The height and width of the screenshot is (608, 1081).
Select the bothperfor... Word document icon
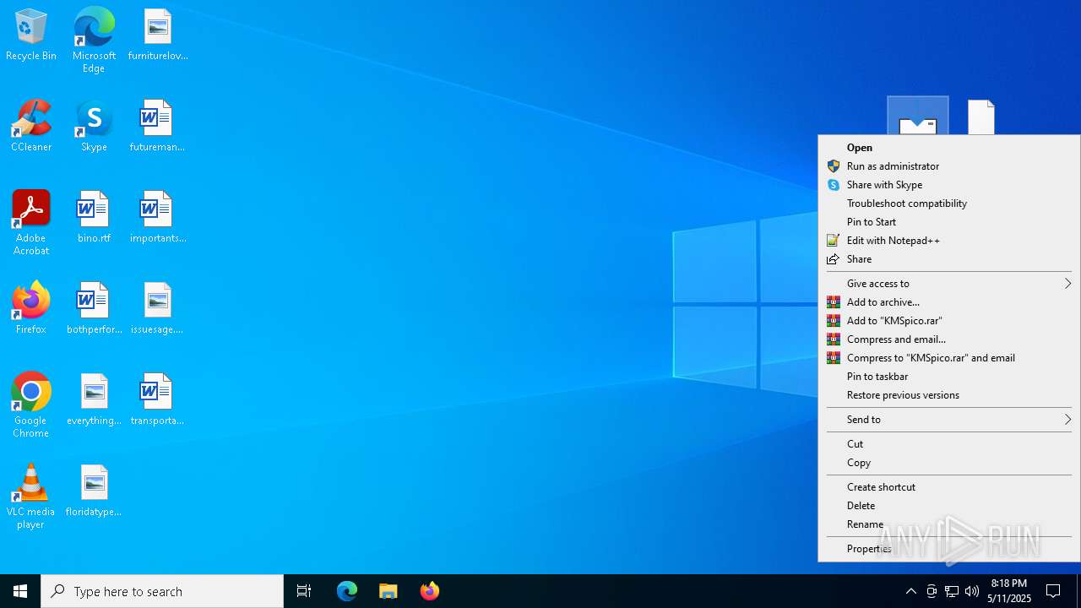[x=94, y=309]
